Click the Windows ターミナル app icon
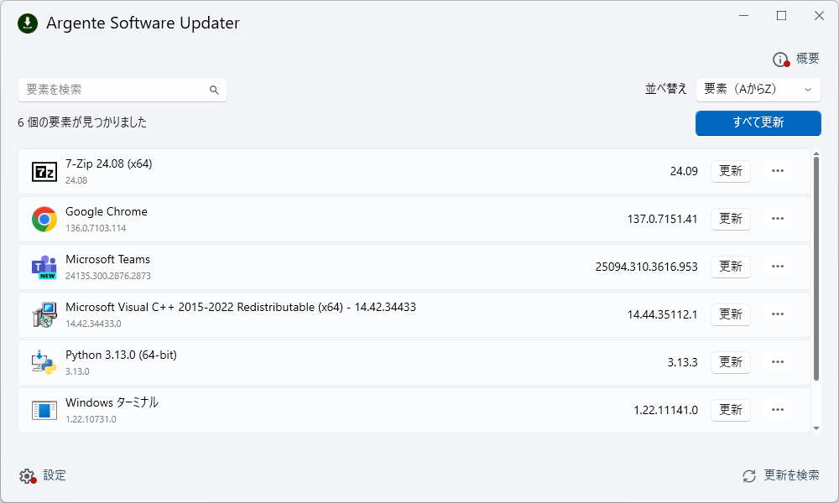 click(44, 411)
